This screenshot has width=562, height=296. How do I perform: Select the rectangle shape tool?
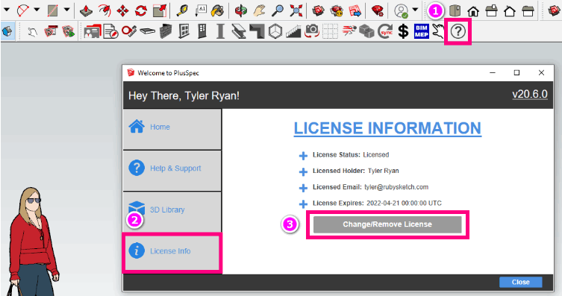53,10
